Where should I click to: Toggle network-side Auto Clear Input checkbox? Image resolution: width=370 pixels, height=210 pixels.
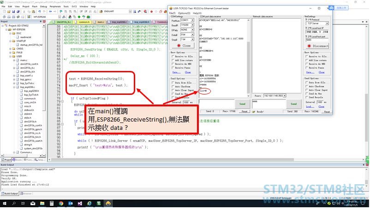306,90
